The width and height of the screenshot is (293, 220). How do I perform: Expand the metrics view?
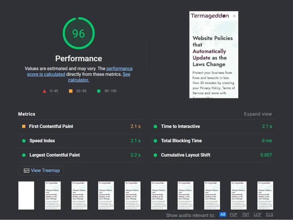tap(258, 114)
